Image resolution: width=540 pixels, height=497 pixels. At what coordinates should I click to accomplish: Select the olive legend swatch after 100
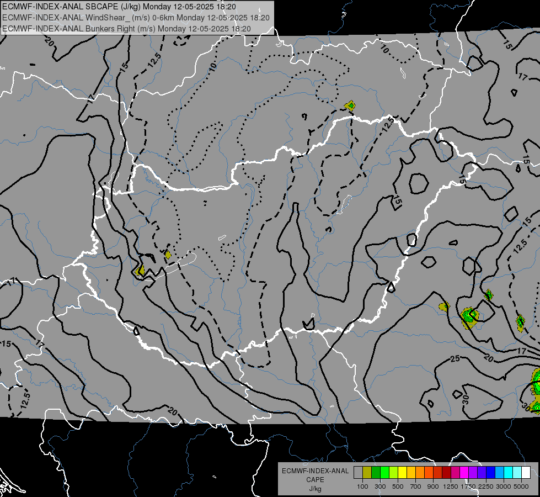tap(367, 473)
